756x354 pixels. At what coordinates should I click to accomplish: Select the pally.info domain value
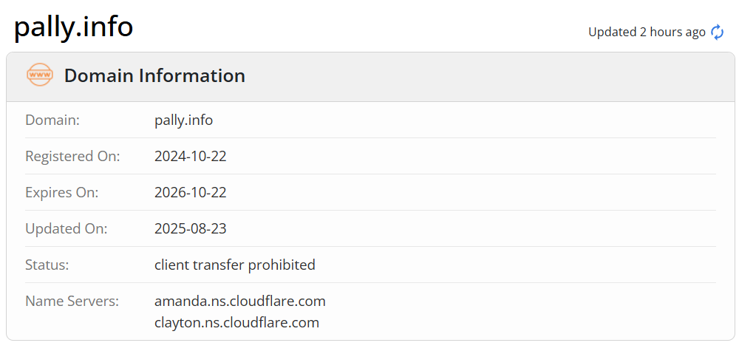(183, 120)
